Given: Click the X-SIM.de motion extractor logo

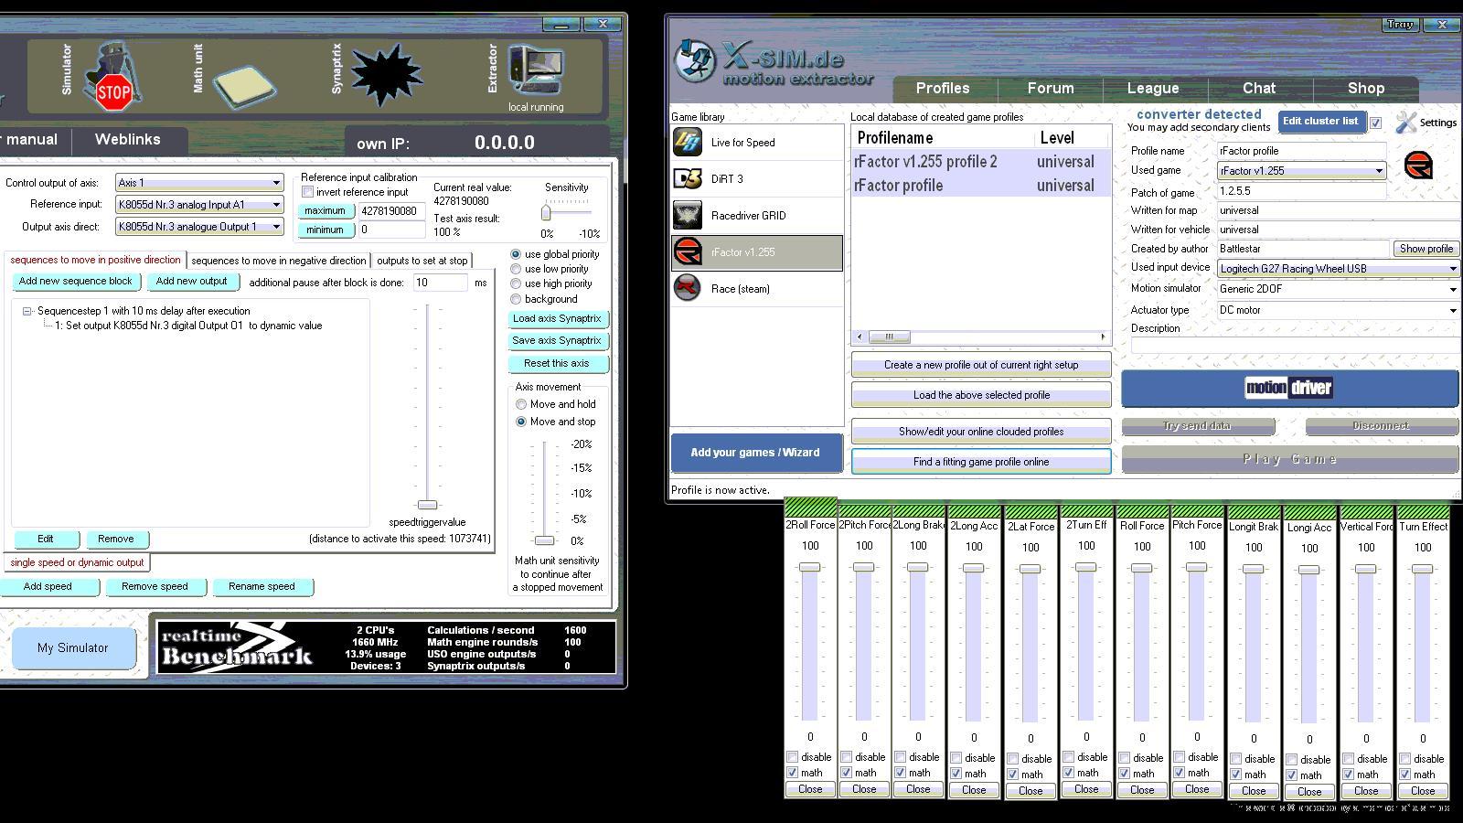Looking at the screenshot, I should [774, 64].
